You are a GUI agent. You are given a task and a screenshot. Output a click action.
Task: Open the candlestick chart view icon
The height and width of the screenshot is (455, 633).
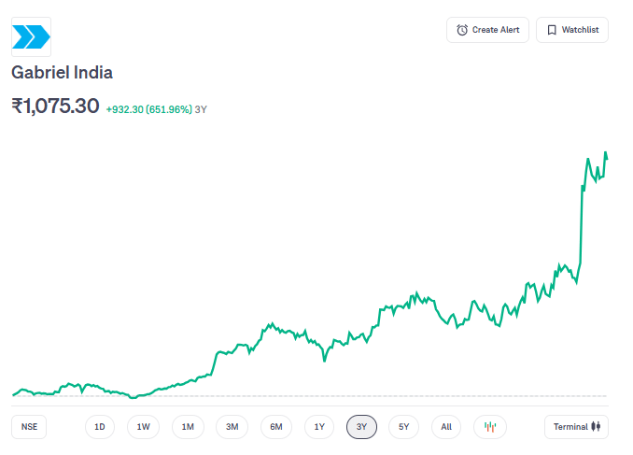490,427
